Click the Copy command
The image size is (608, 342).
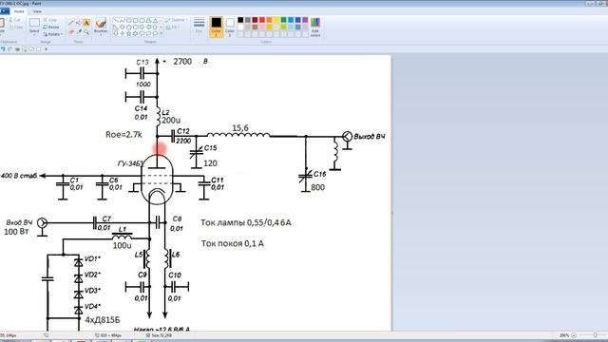(x=15, y=28)
